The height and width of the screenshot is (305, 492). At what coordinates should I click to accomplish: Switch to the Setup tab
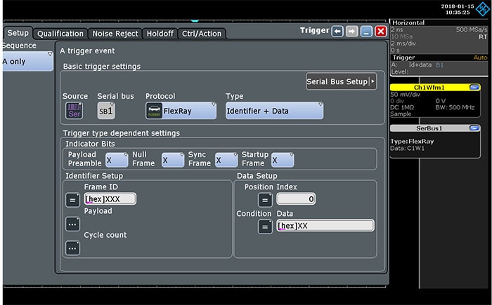(x=18, y=33)
